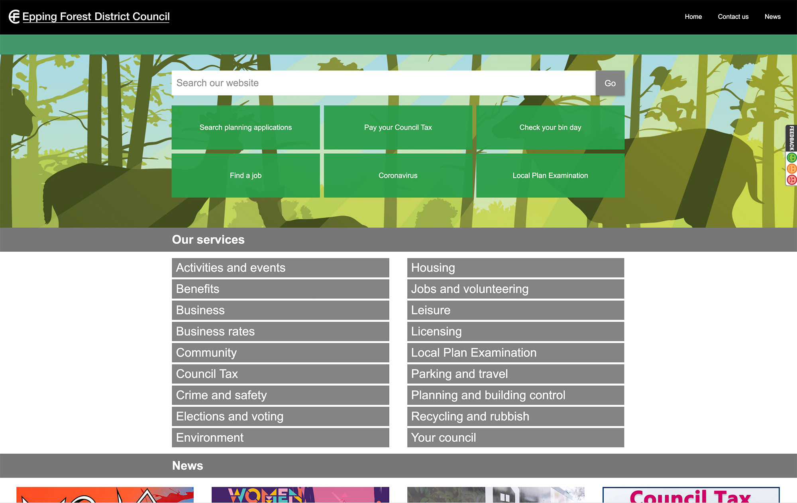797x503 pixels.
Task: Click the Epping Forest logo icon
Action: pyautogui.click(x=14, y=17)
